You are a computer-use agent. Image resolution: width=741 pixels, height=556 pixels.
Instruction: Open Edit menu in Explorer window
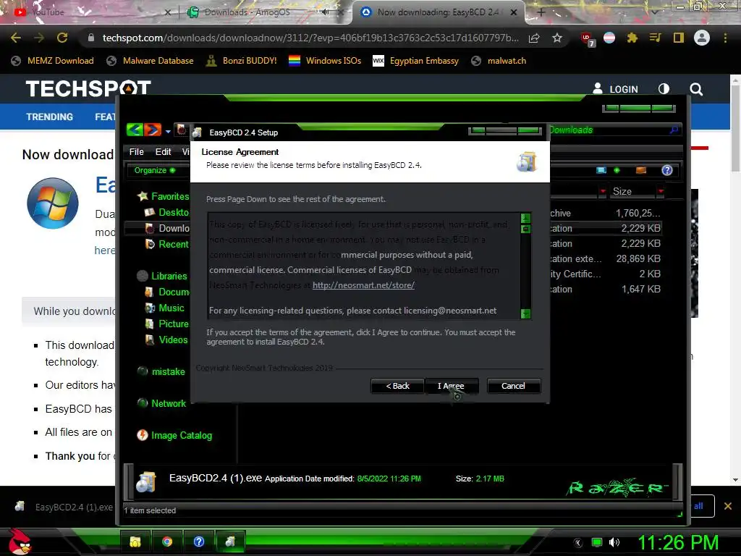(163, 152)
